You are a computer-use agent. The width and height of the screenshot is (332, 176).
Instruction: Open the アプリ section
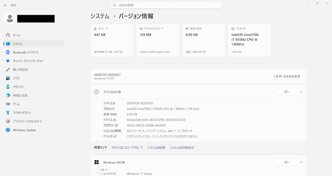[16, 78]
